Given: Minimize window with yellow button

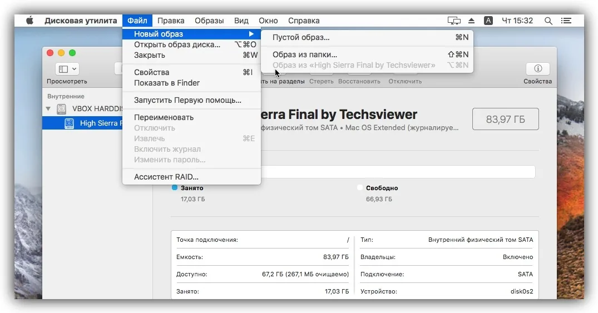Looking at the screenshot, I should click(61, 53).
